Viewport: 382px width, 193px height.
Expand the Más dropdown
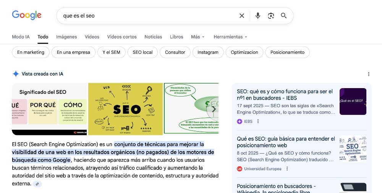197,37
